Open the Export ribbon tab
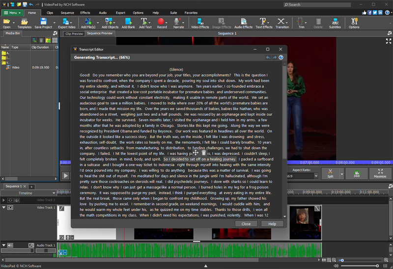This screenshot has height=269, width=393. point(120,13)
